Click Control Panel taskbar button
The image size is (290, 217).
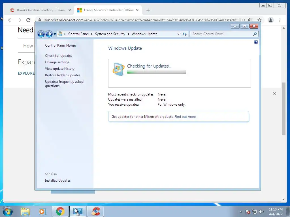[x=78, y=211]
